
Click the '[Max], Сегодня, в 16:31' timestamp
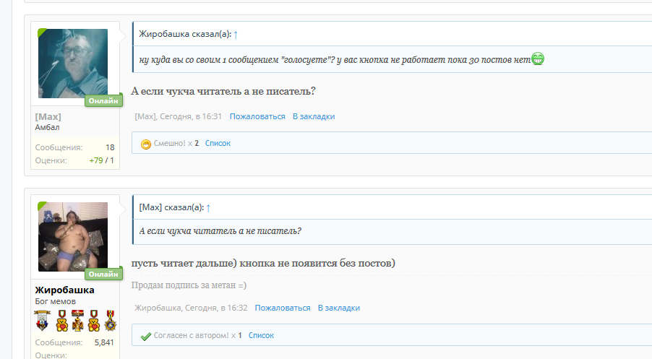tap(178, 116)
